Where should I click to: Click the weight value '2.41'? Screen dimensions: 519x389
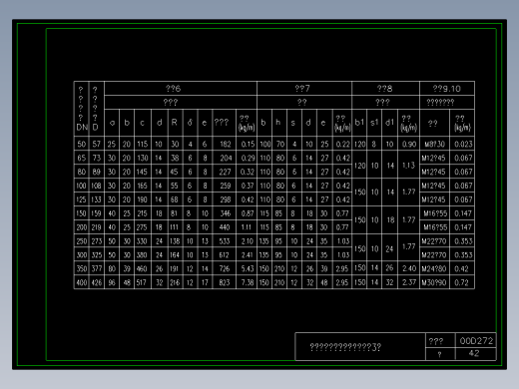(248, 255)
